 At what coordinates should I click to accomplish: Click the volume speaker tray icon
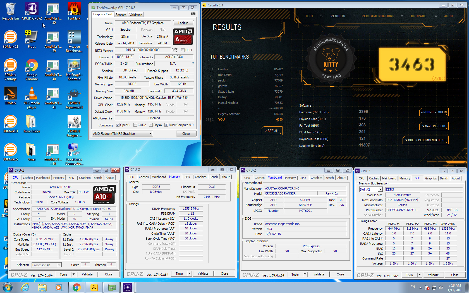[x=441, y=288]
